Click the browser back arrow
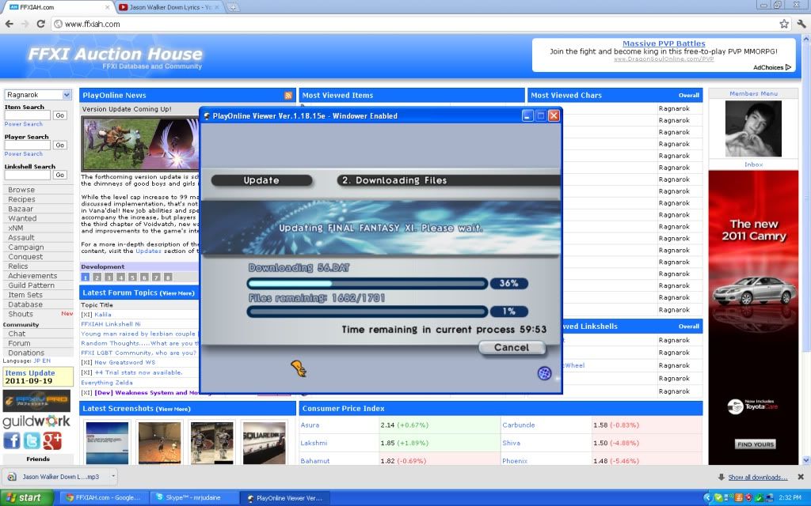 [9, 24]
